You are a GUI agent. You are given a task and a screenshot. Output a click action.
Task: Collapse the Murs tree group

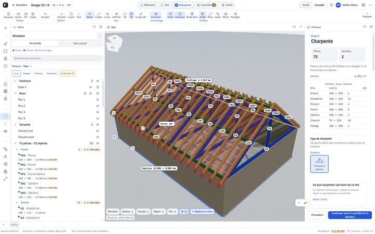pyautogui.click(x=16, y=94)
